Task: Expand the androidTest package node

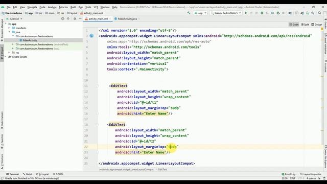Action: click(13, 44)
